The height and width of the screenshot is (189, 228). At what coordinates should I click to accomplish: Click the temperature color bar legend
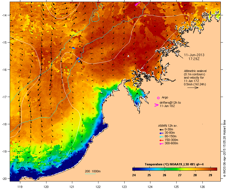tap(175, 169)
